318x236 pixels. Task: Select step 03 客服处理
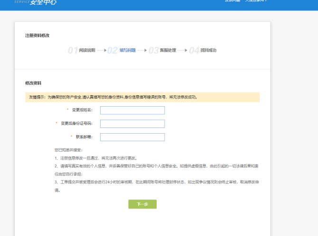162,50
